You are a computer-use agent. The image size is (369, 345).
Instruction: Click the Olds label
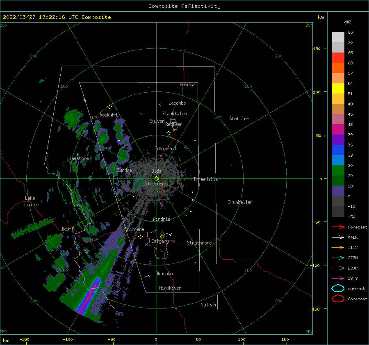(x=156, y=171)
